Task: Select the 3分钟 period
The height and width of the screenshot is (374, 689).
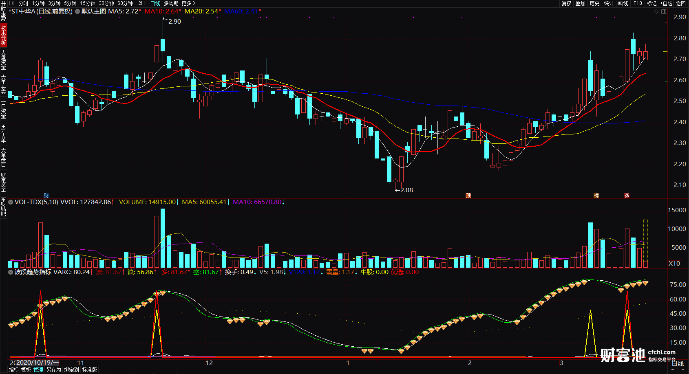Action: 54,3
